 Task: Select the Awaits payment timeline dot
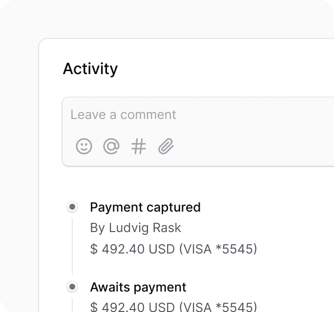pos(72,287)
